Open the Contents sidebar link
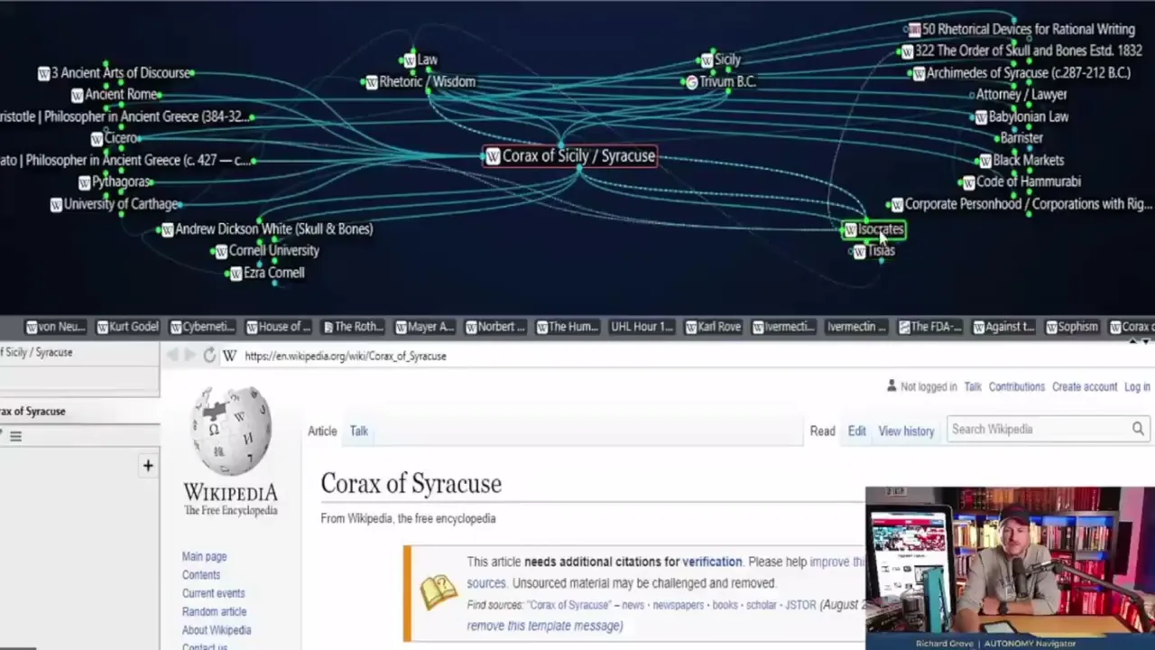The height and width of the screenshot is (650, 1155). [x=200, y=575]
